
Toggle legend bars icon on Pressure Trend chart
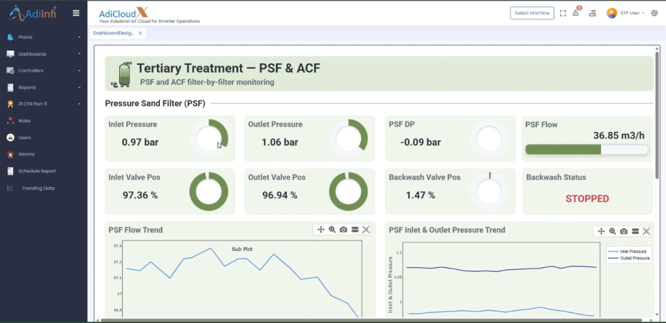pyautogui.click(x=635, y=231)
